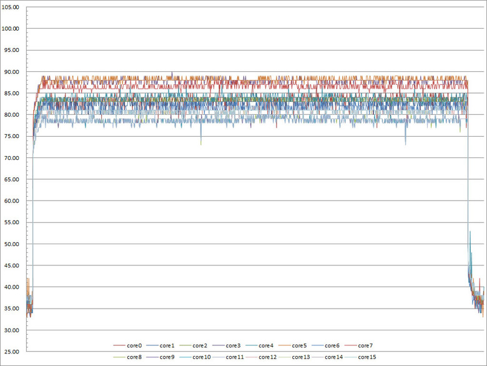
Task: Click the 45.00 axis label
Action: click(x=11, y=265)
